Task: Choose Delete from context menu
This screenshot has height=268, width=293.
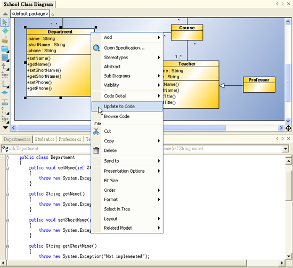Action: [127, 150]
